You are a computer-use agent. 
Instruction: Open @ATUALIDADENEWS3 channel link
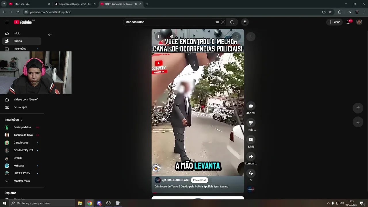(176, 180)
